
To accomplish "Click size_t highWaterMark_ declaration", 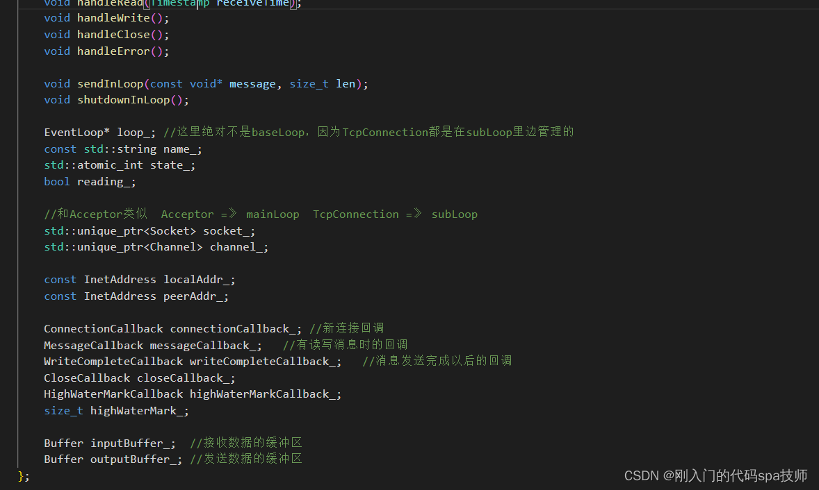I will pos(117,412).
